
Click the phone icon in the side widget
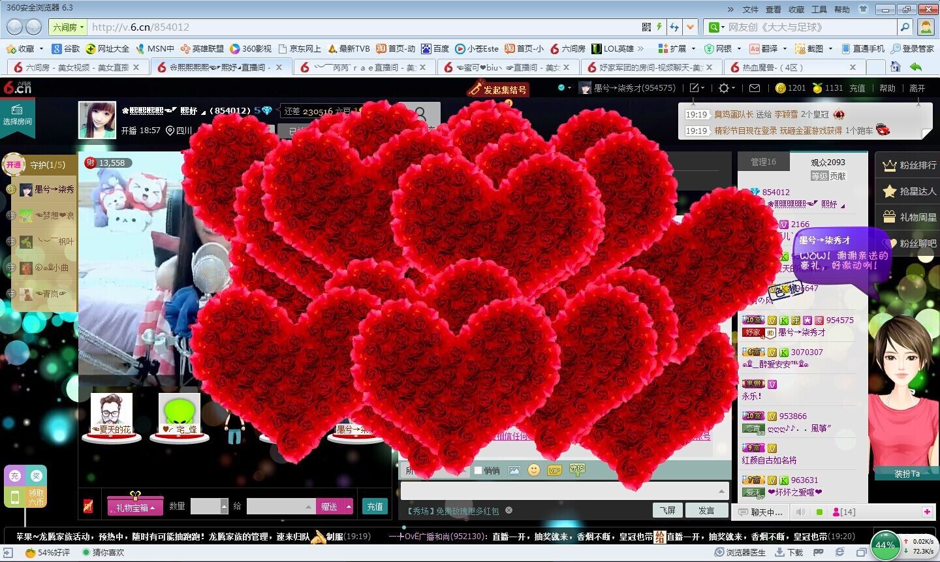[x=14, y=498]
